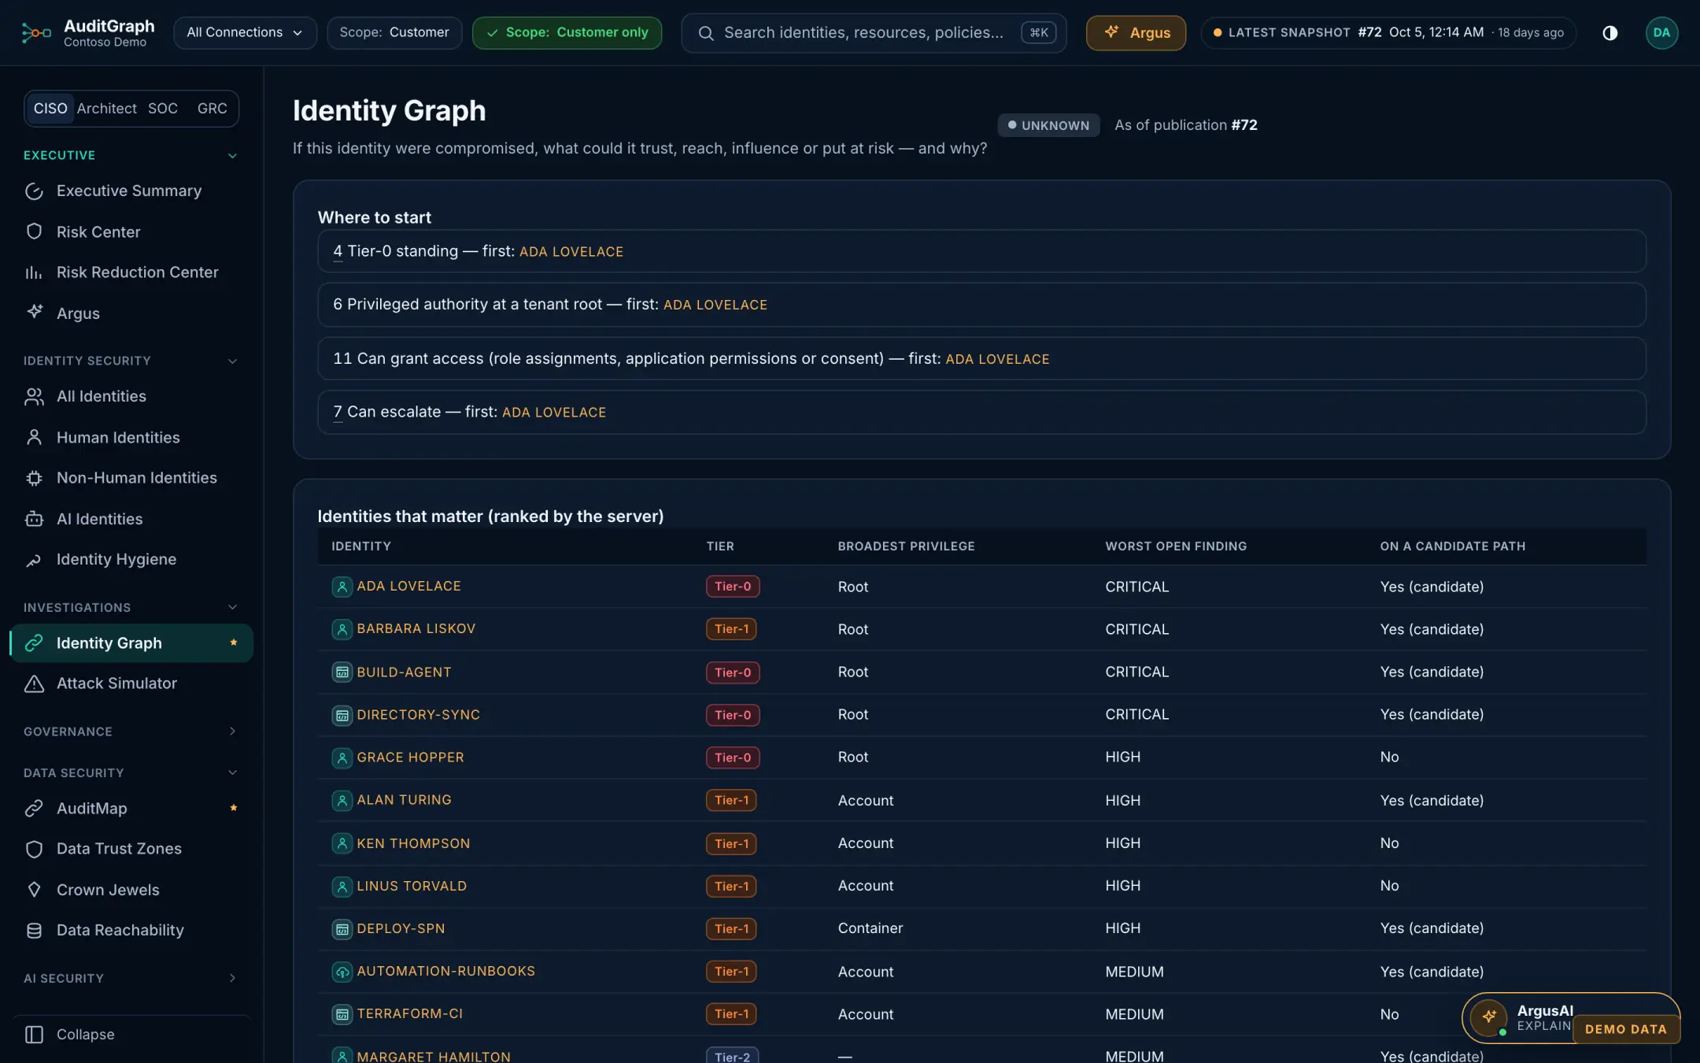Viewport: 1700px width, 1063px height.
Task: Open Human Identities in sidebar
Action: point(131,437)
